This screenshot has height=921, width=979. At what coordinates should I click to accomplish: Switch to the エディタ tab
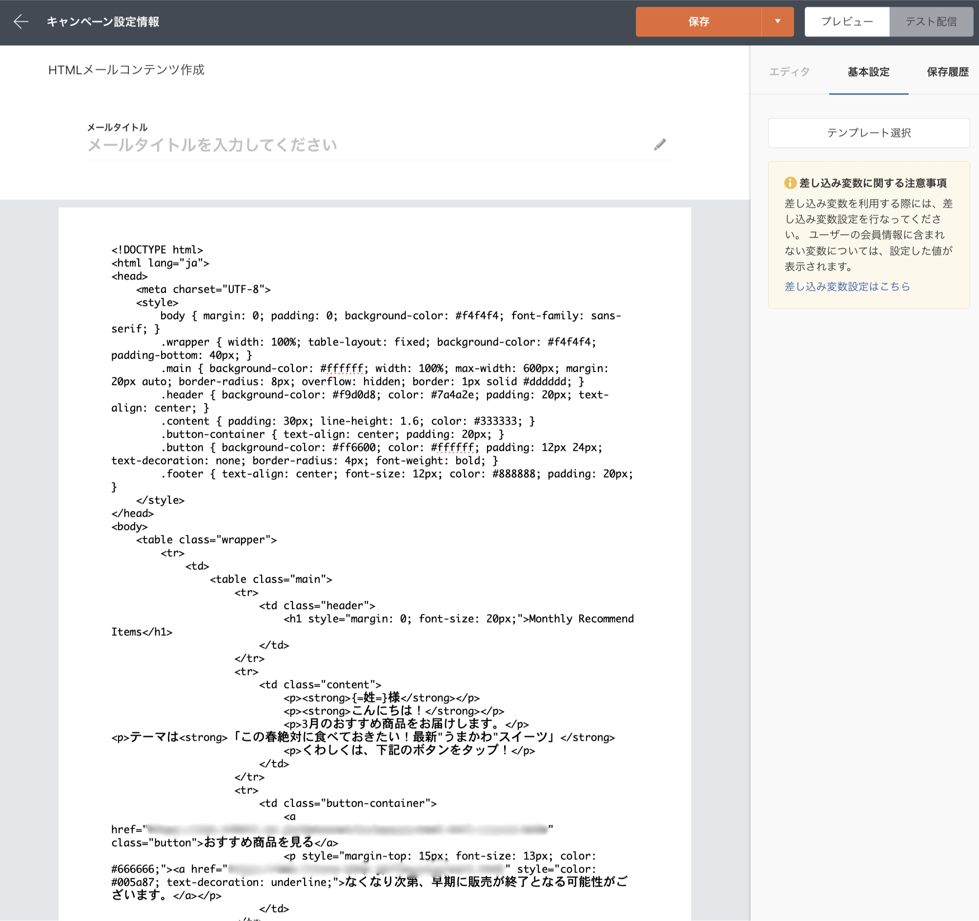click(790, 72)
